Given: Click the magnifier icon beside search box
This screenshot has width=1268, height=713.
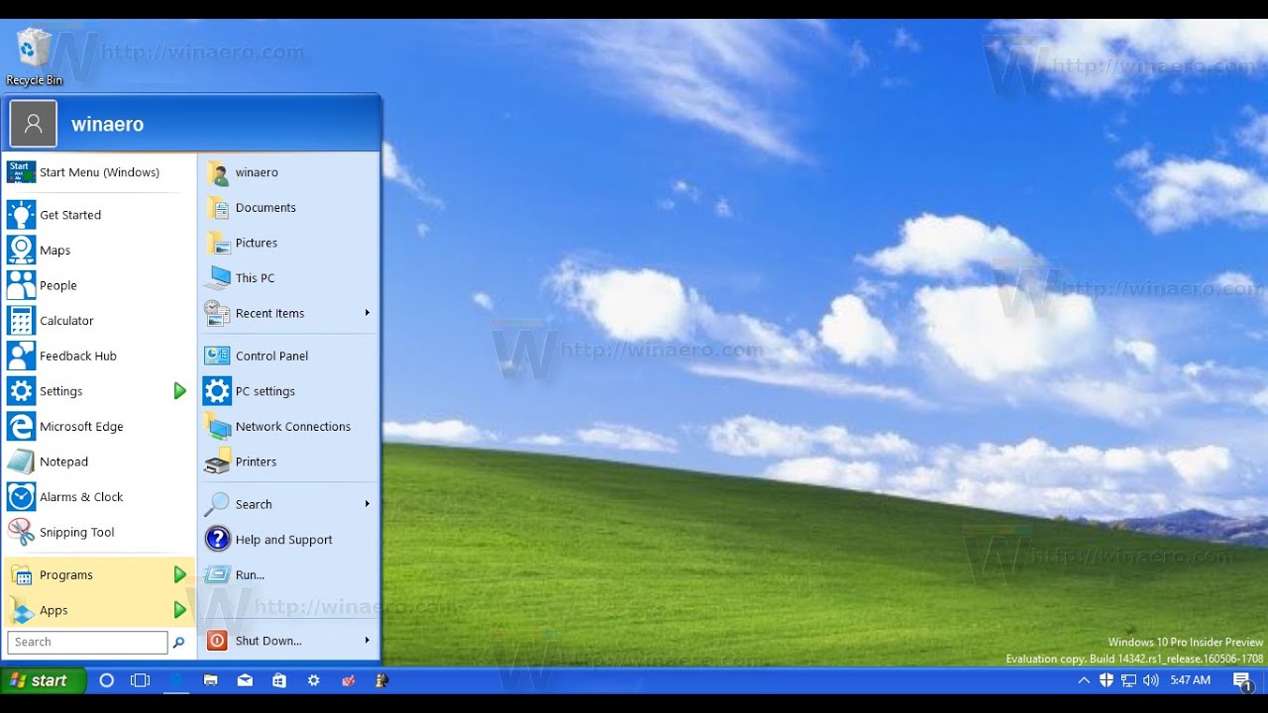Looking at the screenshot, I should click(x=179, y=643).
